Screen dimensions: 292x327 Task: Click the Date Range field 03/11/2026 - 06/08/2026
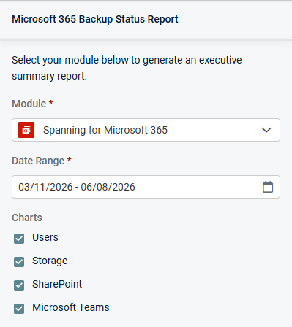pos(146,187)
